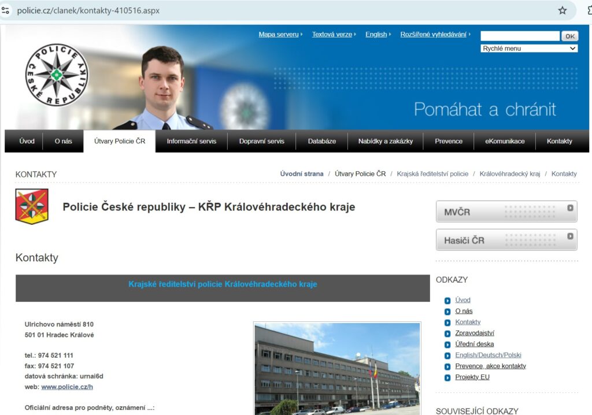The width and height of the screenshot is (592, 415).
Task: Click bullet icon beside Prevence, akce kontakty
Action: [447, 366]
